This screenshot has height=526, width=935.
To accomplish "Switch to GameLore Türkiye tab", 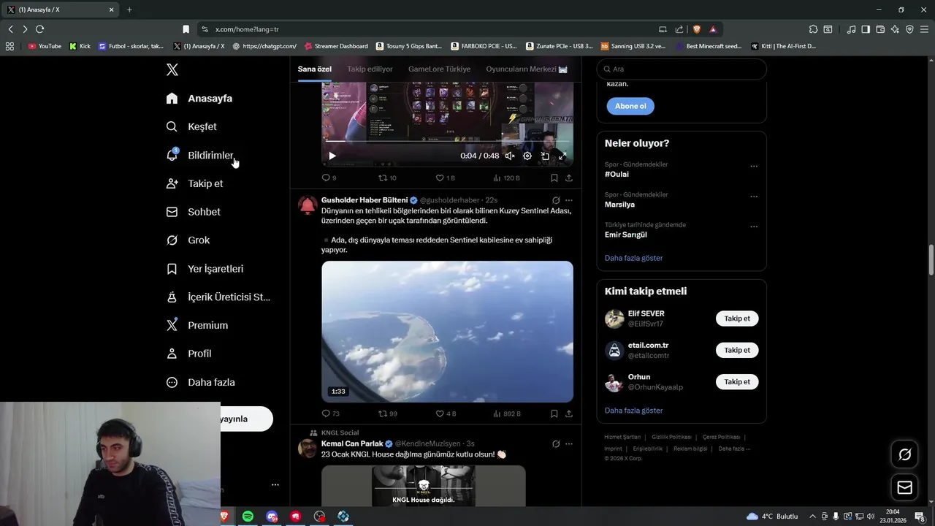I will point(439,69).
